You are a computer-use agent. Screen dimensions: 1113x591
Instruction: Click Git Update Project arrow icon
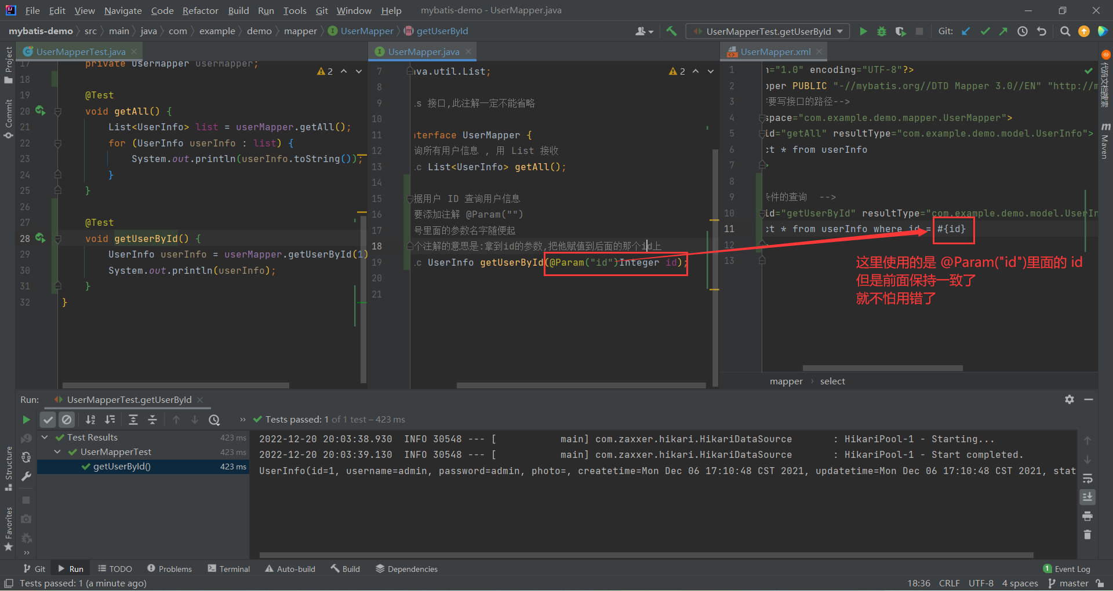click(966, 31)
